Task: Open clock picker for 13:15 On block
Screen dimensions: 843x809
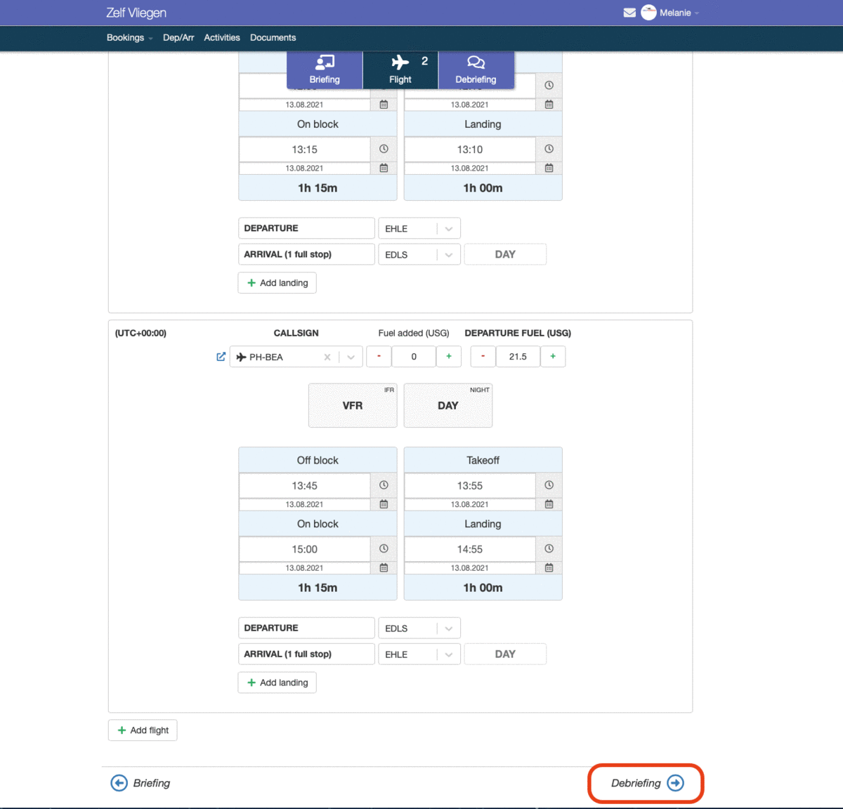Action: tap(384, 149)
